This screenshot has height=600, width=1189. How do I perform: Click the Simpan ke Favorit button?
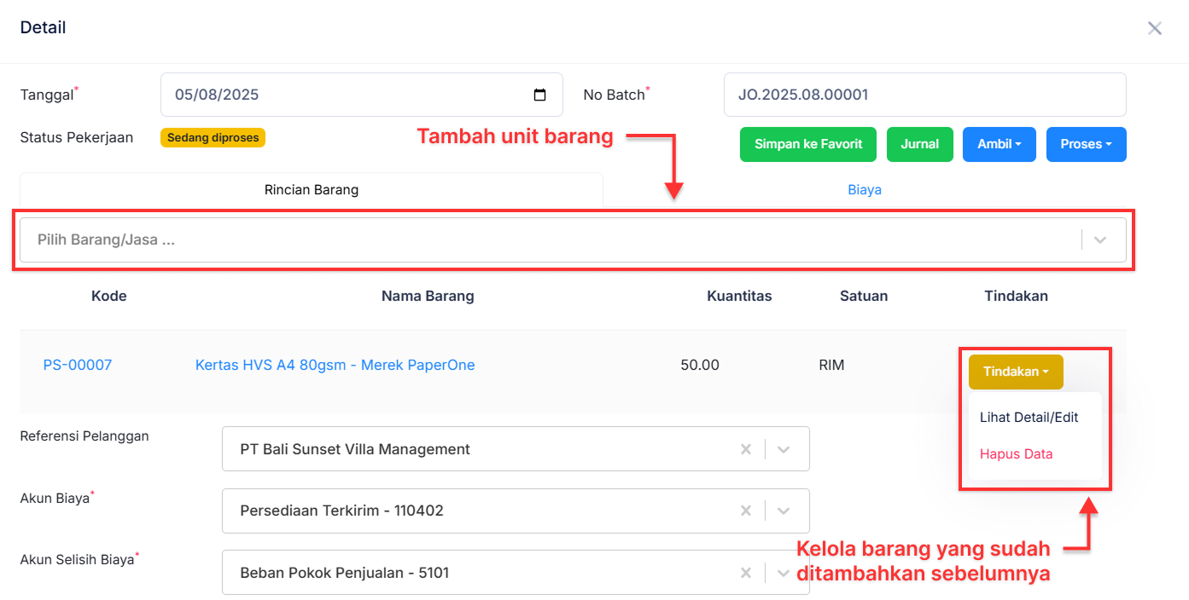[x=807, y=144]
